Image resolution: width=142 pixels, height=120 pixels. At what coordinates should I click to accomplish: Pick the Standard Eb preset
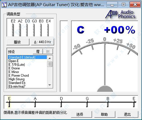(x=28, y=83)
